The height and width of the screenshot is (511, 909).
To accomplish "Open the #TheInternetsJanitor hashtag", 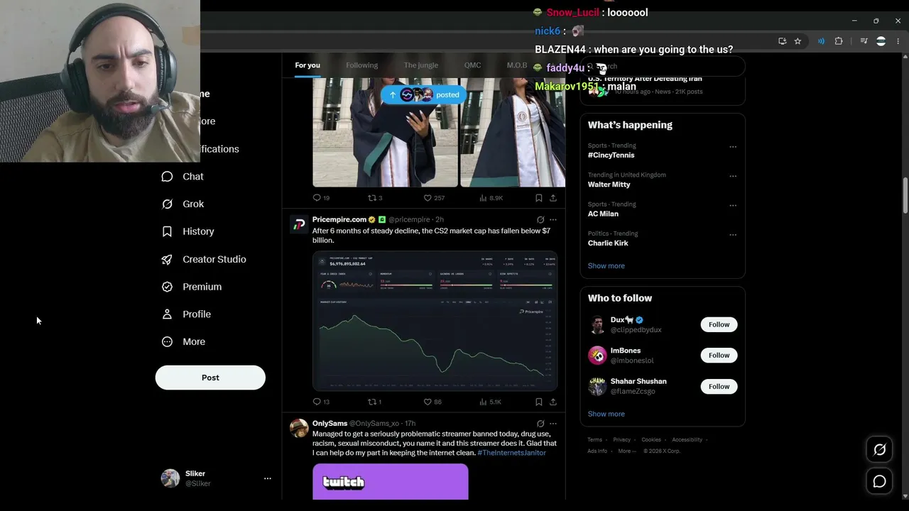I will click(512, 453).
